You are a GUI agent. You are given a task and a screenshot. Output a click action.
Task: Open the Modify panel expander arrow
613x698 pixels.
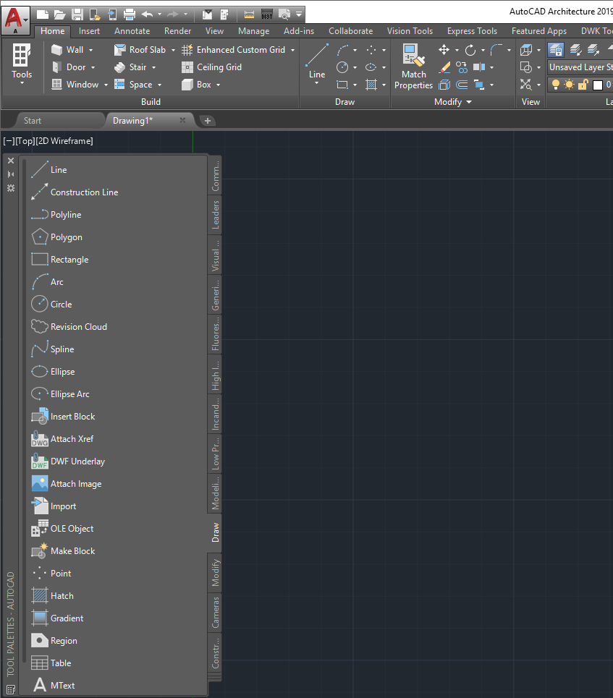coord(468,101)
